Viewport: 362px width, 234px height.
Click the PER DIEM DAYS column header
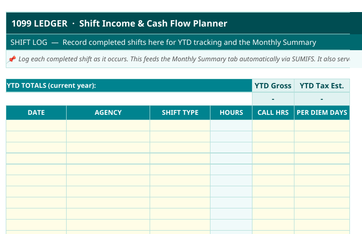(322, 112)
